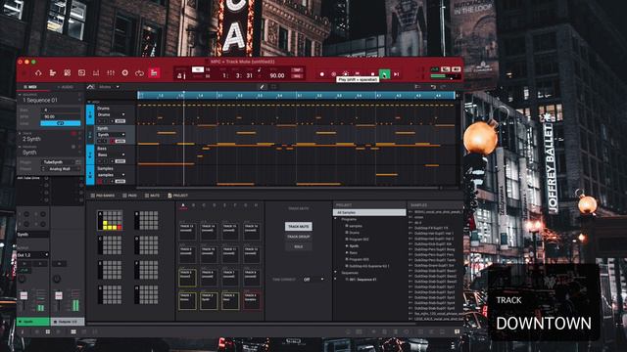Switch to PROJECT tab

tap(178, 196)
